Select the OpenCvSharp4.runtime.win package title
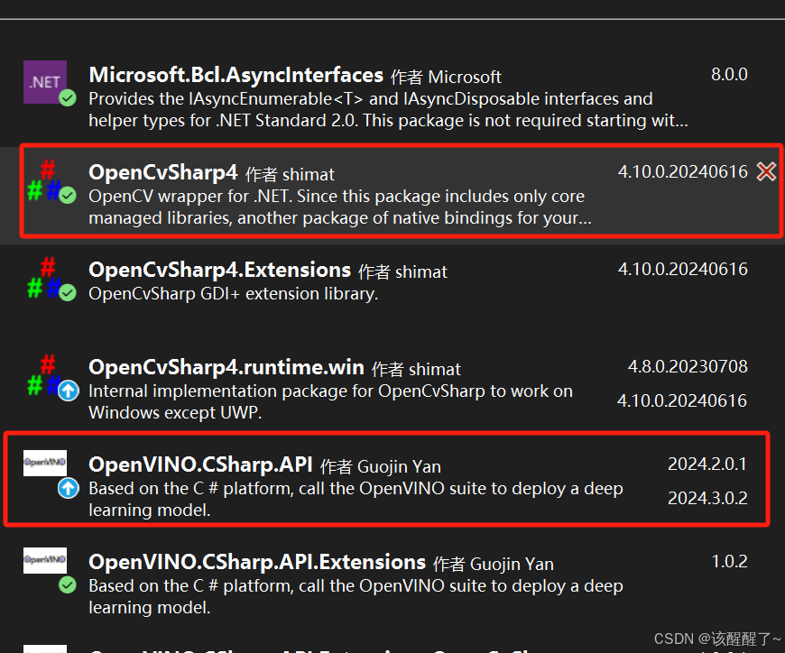The image size is (785, 653). pyautogui.click(x=226, y=367)
